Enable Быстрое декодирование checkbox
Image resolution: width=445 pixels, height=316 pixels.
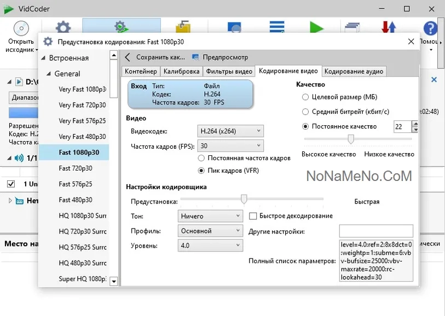click(x=253, y=216)
